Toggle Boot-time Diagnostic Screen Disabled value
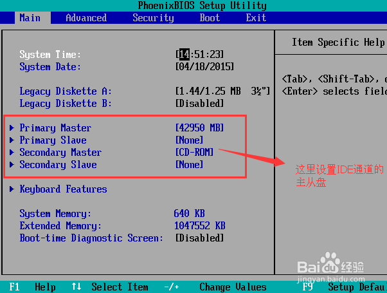Screen dimensions: 387x293 [200, 238]
